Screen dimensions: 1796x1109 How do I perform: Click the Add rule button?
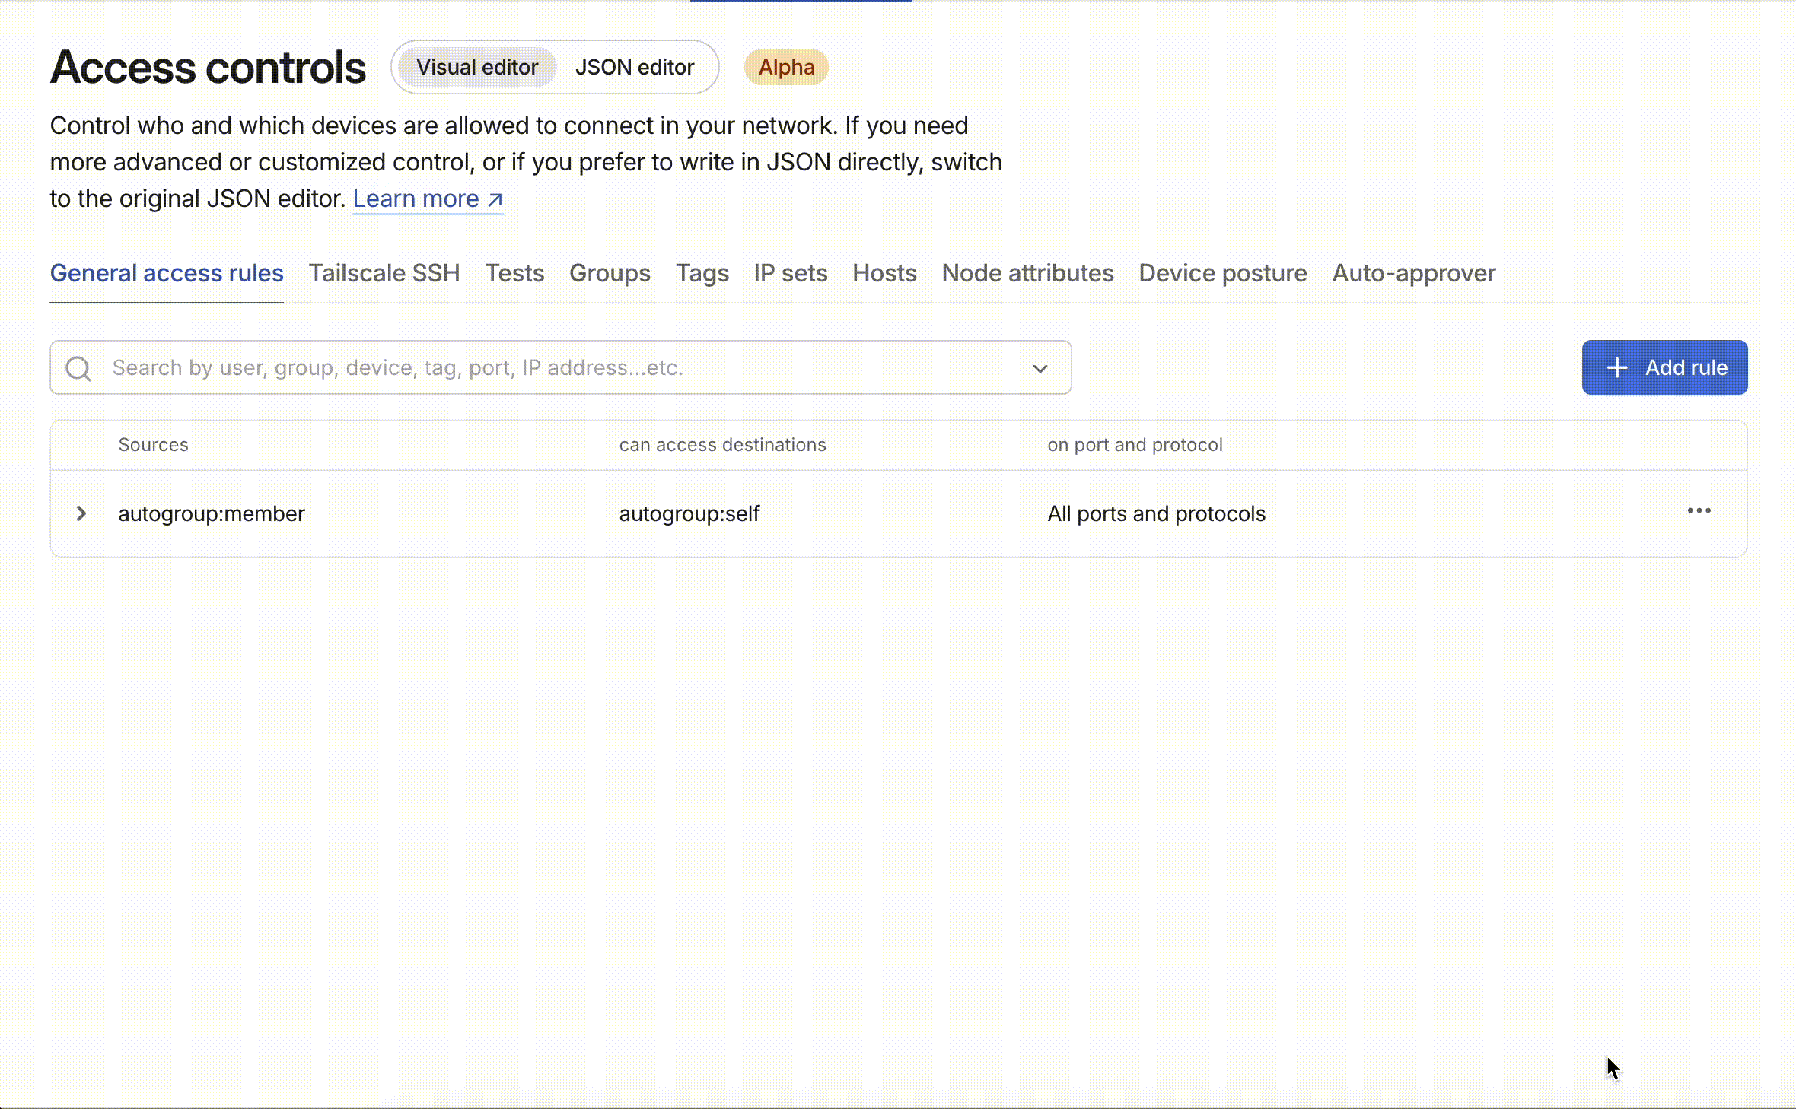(1664, 367)
